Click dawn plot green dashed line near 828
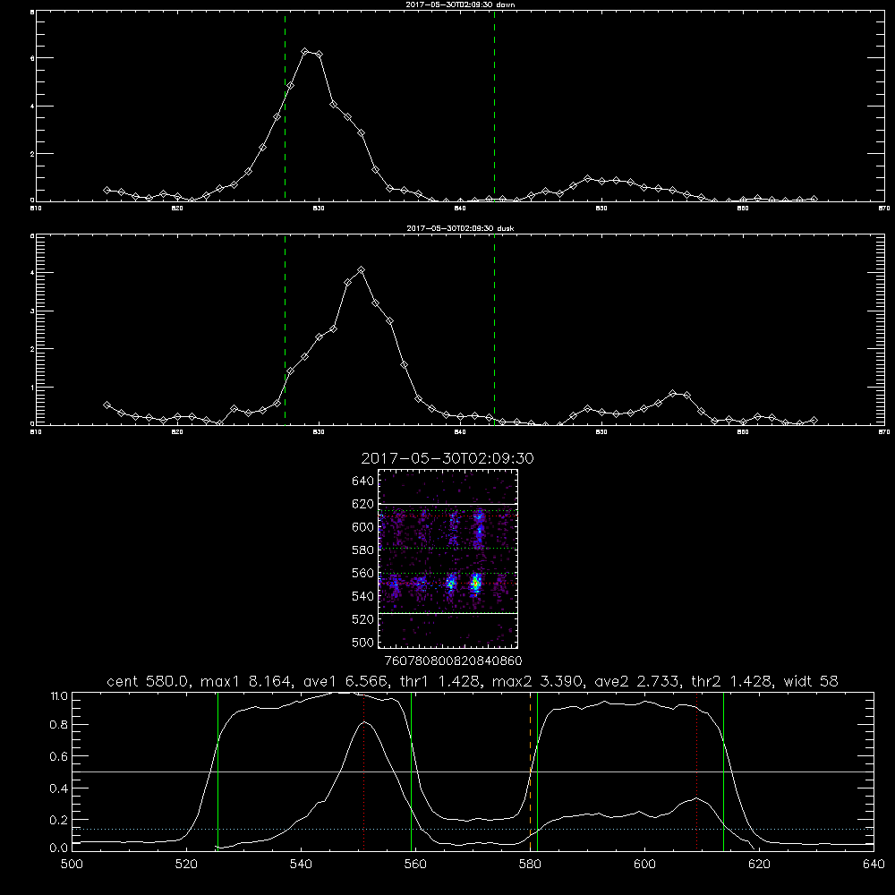895x895 pixels. click(x=285, y=107)
